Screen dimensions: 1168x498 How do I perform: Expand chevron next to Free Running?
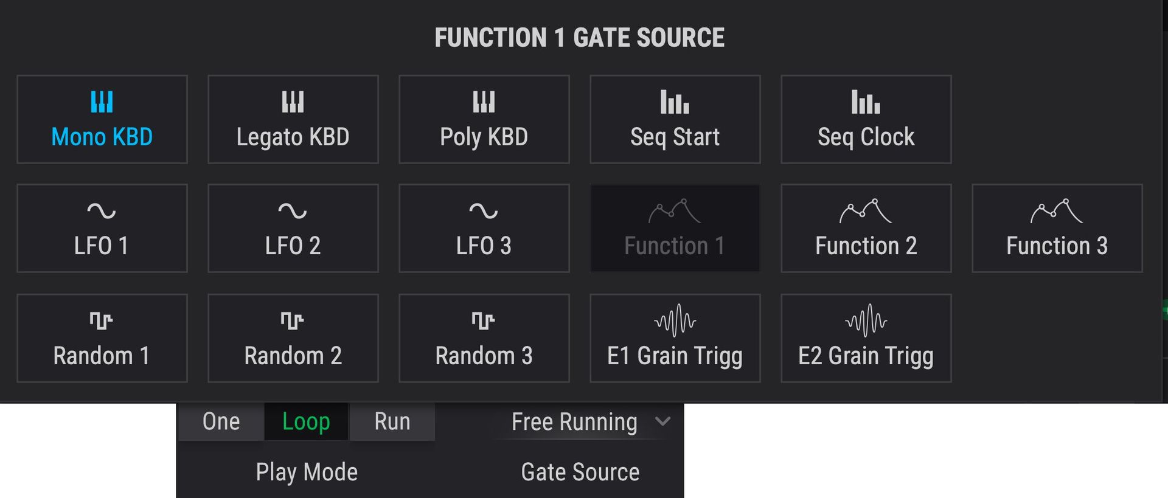pyautogui.click(x=663, y=421)
